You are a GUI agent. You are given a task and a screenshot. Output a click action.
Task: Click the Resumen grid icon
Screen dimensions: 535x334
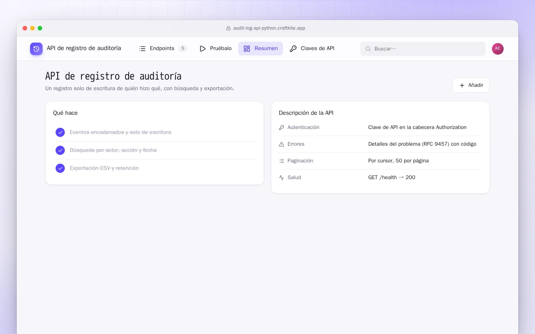[247, 48]
